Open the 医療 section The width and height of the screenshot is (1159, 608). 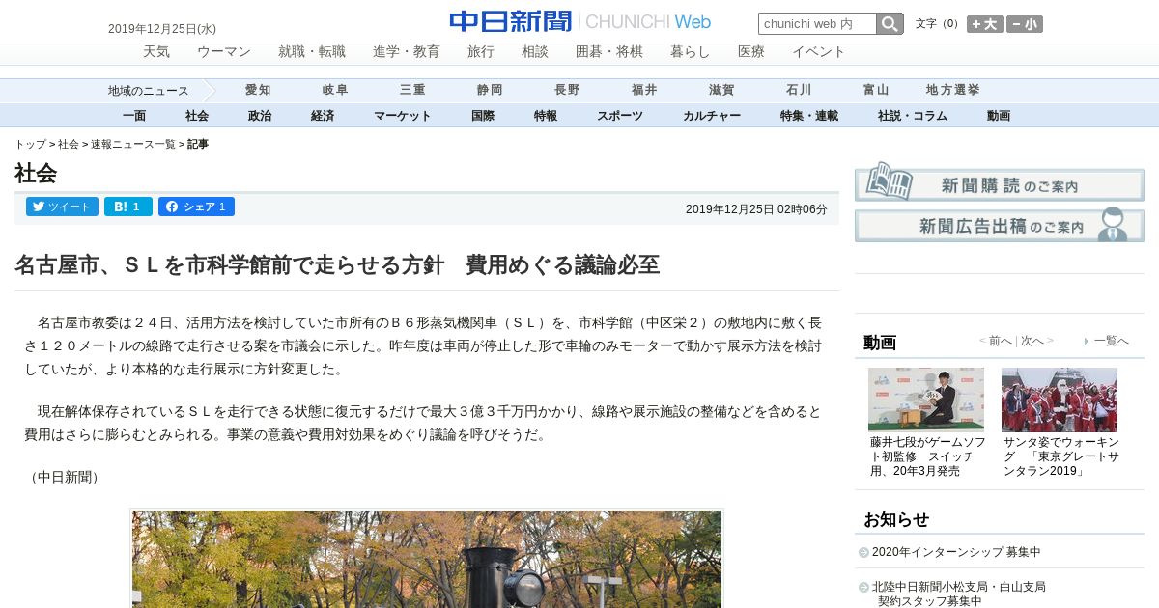tap(751, 52)
